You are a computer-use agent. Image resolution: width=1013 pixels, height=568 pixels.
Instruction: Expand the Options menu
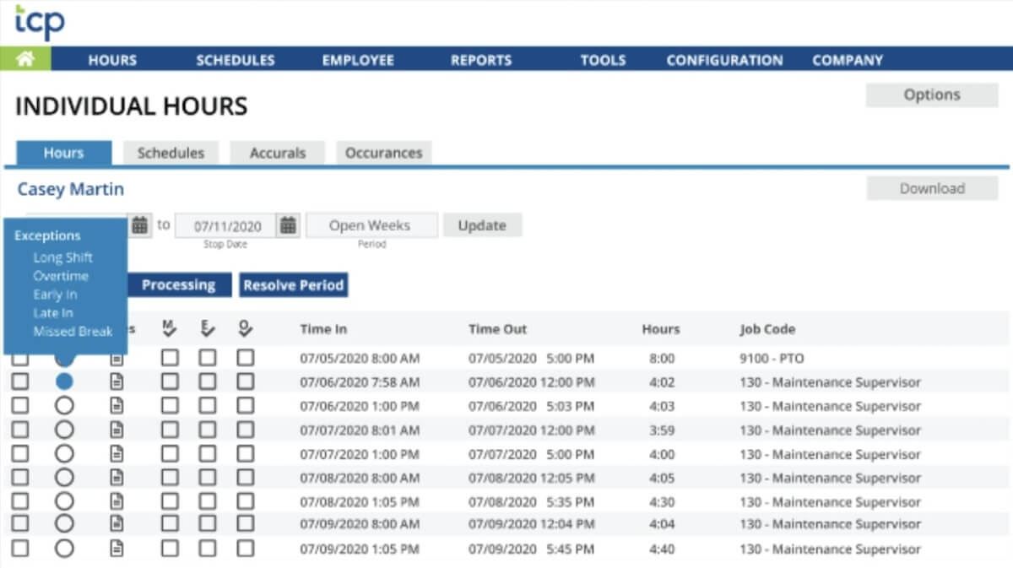pos(932,95)
